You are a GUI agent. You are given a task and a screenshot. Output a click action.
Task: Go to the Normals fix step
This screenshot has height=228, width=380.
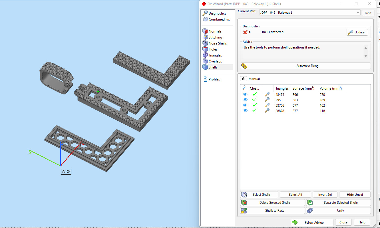(212, 31)
